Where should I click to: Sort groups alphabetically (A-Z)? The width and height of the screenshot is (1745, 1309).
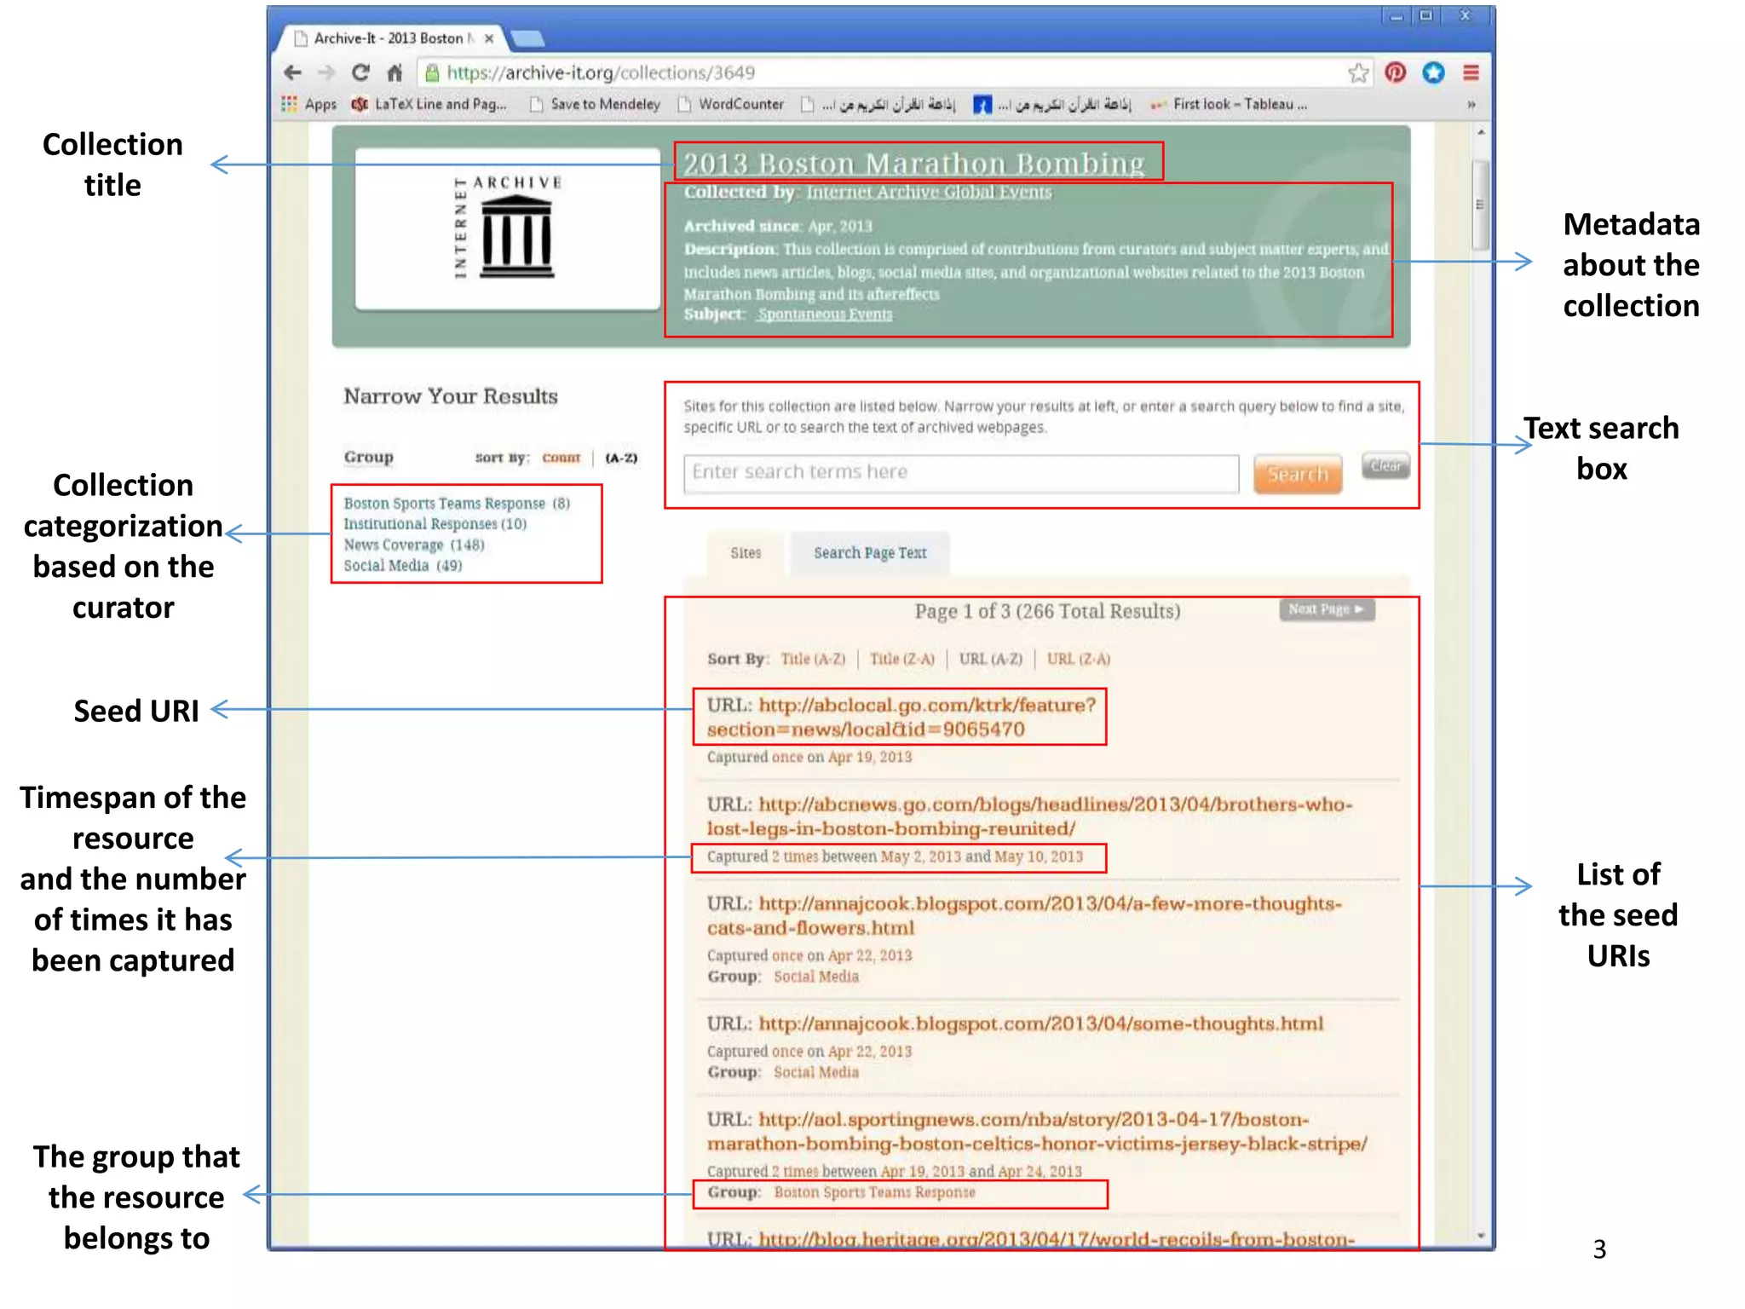point(621,458)
